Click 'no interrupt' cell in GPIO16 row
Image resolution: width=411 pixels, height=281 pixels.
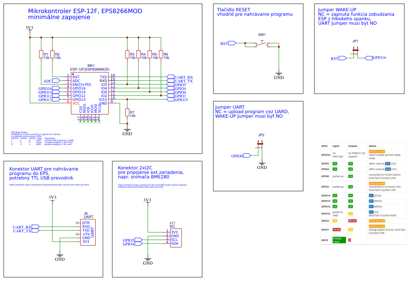tap(338, 155)
